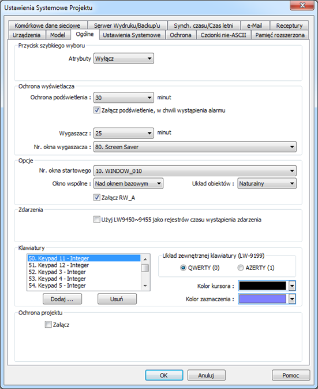Select '54. Keypad 5 - Integer' list item
Viewport: 318px width, 389px height.
click(x=84, y=286)
